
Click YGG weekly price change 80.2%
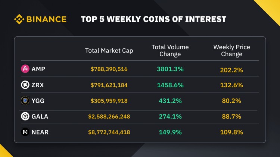tap(231, 101)
